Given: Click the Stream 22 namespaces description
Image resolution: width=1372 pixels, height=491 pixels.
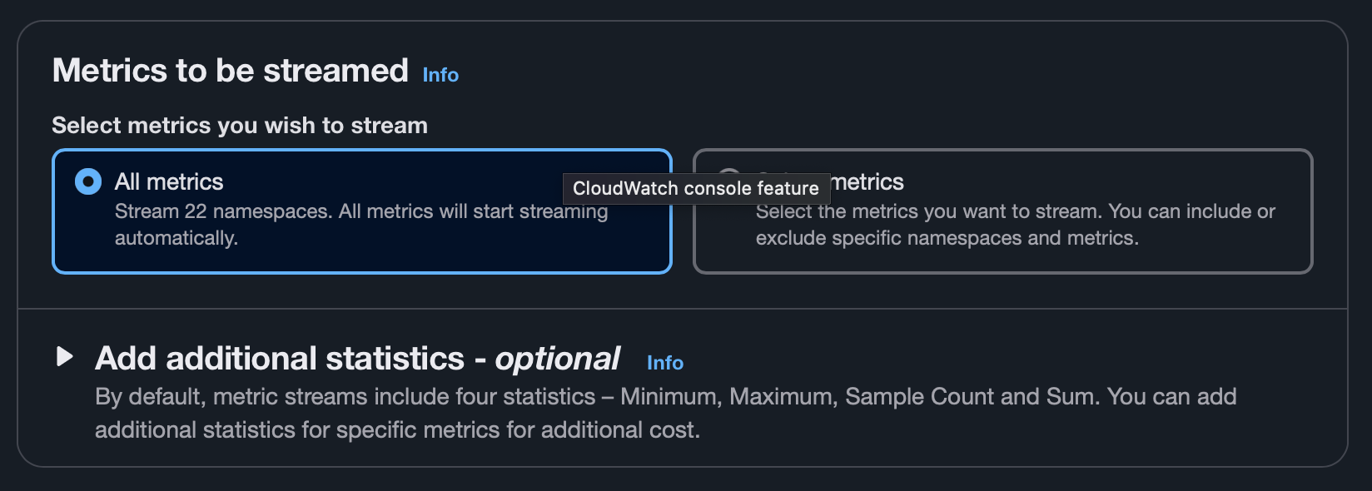Looking at the screenshot, I should point(361,225).
